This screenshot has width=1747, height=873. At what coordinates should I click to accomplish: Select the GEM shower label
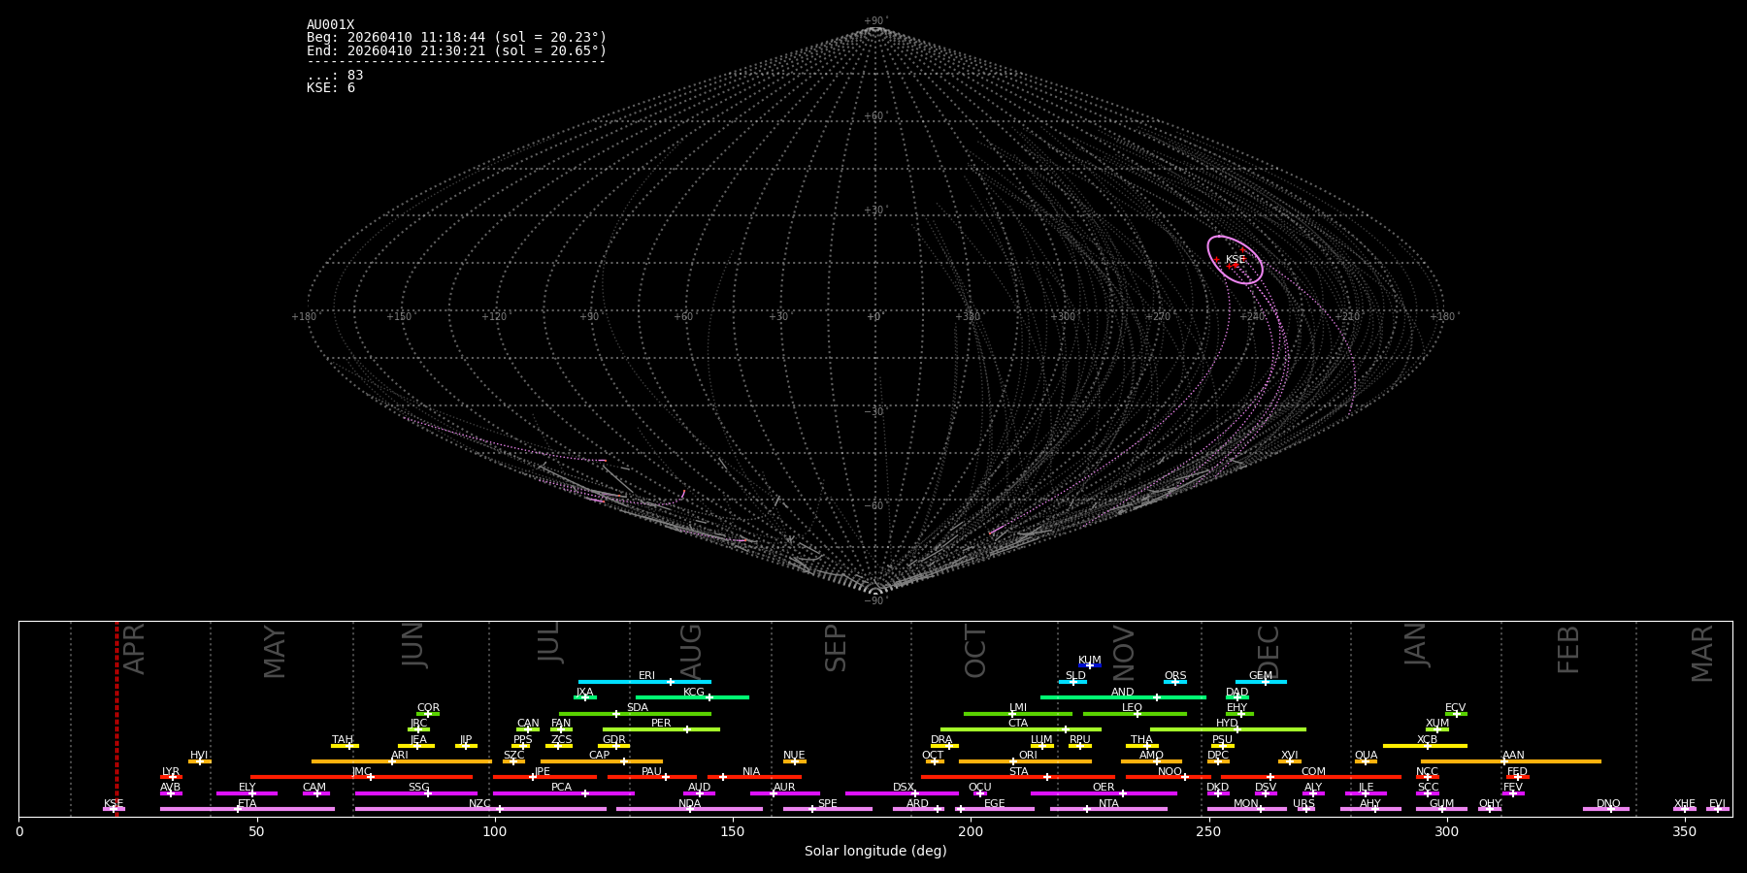(x=1260, y=676)
